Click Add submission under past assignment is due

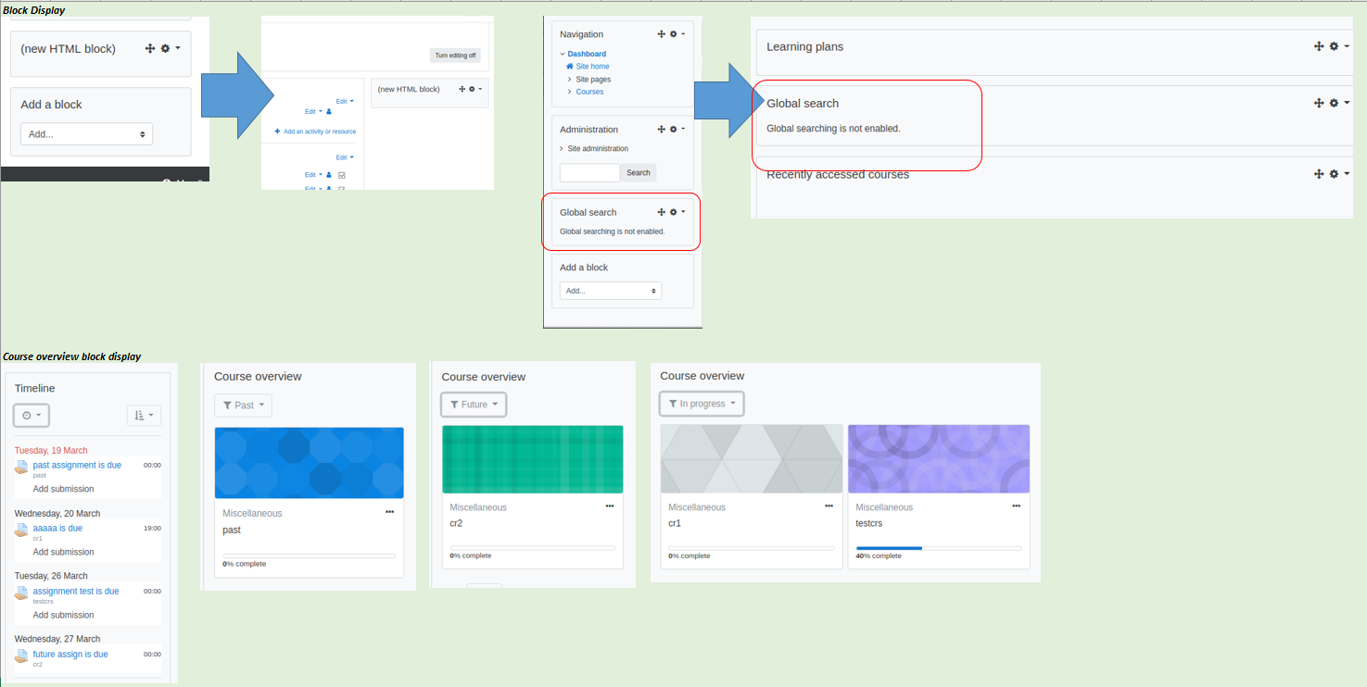point(63,489)
